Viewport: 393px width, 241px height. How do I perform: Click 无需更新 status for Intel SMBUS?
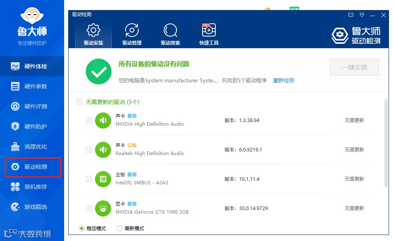[x=354, y=179]
